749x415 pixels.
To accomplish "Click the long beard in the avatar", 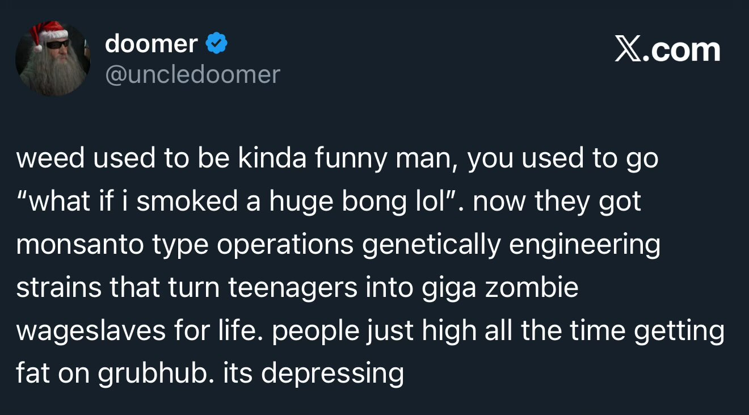I will (53, 74).
